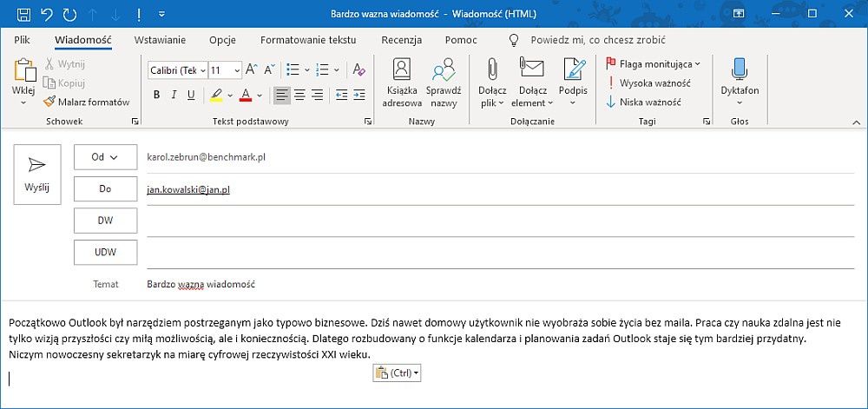Open the Customize Quick Access Toolbar dropdown
The image size is (868, 409).
pyautogui.click(x=161, y=15)
